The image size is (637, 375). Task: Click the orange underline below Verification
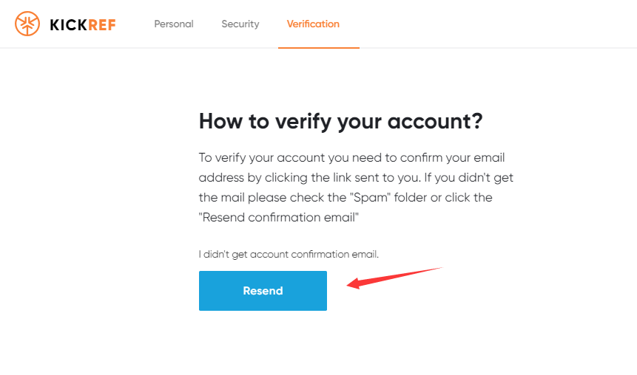coord(319,48)
